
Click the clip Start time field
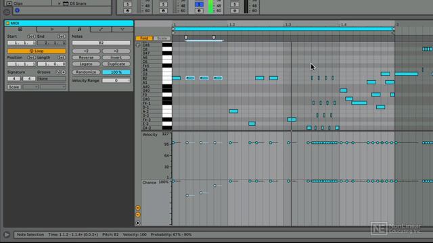click(x=22, y=43)
